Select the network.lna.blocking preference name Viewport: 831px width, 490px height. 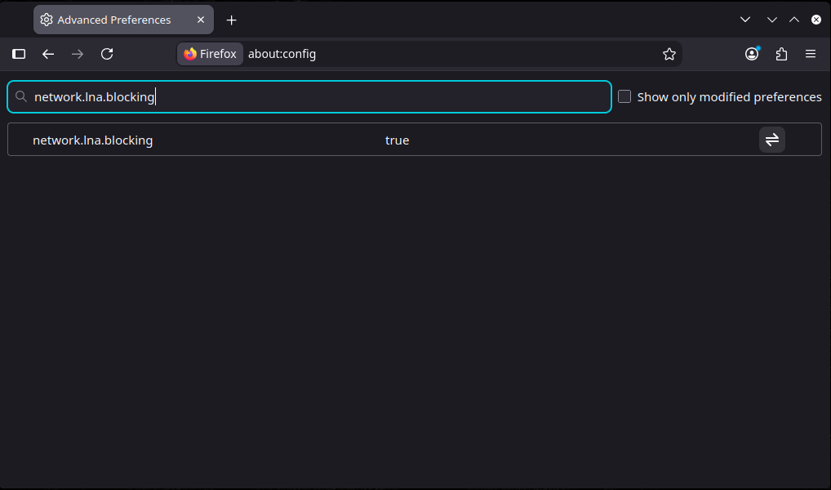93,140
